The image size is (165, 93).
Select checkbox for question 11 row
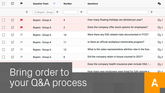3,42
